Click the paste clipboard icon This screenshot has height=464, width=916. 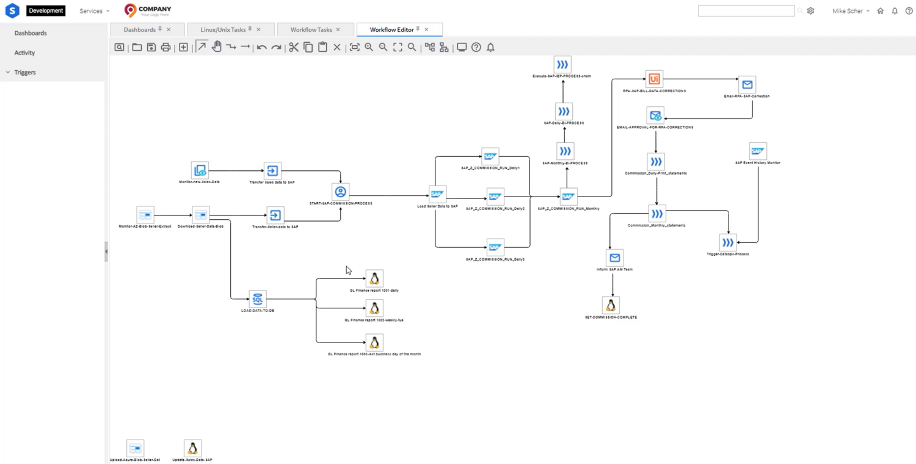(322, 47)
